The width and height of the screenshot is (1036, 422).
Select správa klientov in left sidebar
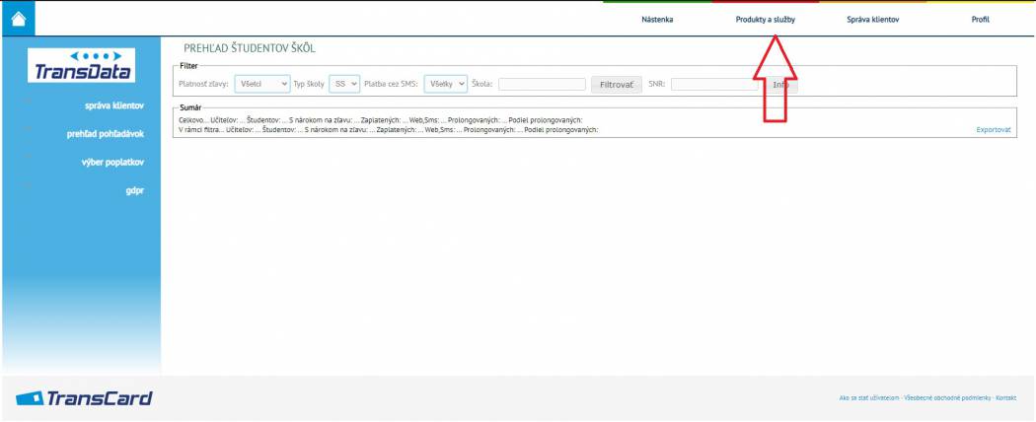point(115,105)
